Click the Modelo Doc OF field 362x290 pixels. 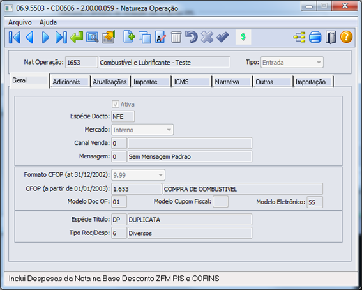click(x=119, y=202)
